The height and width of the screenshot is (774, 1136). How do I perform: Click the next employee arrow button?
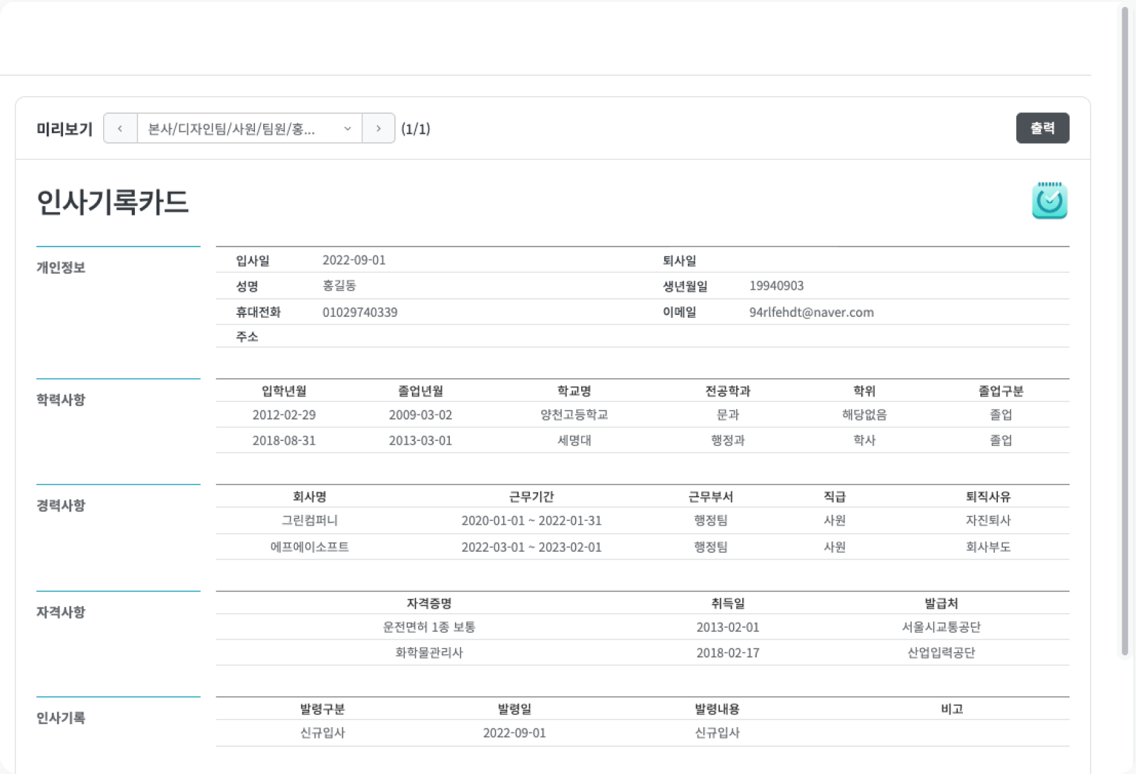(x=378, y=129)
